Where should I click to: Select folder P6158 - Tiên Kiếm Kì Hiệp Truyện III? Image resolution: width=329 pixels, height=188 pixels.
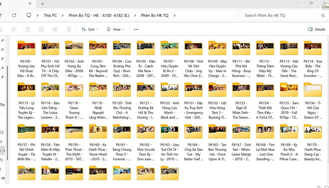pyautogui.click(x=50, y=143)
